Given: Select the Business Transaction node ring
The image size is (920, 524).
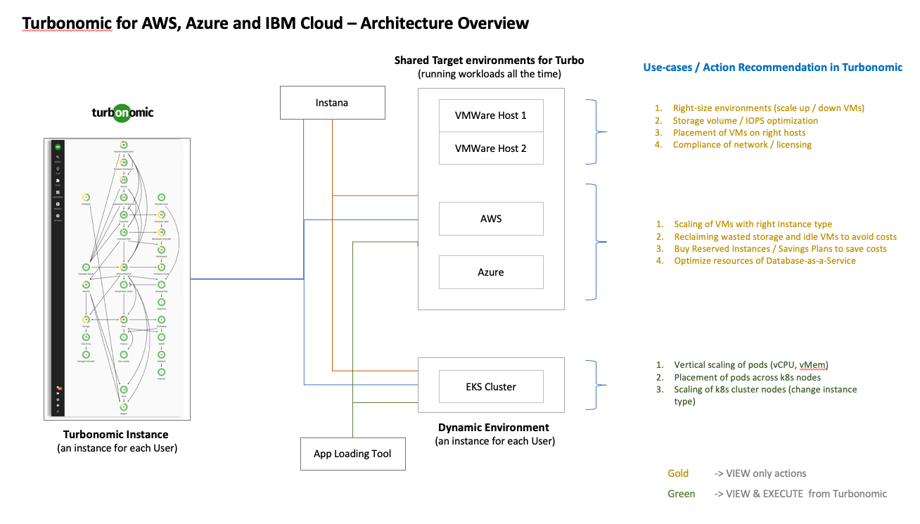Looking at the screenshot, I should (x=124, y=162).
